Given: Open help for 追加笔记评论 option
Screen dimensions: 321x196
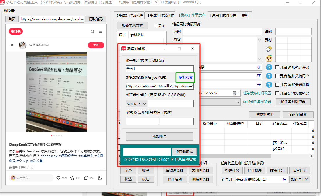Looking at the screenshot, I should pos(269,67).
